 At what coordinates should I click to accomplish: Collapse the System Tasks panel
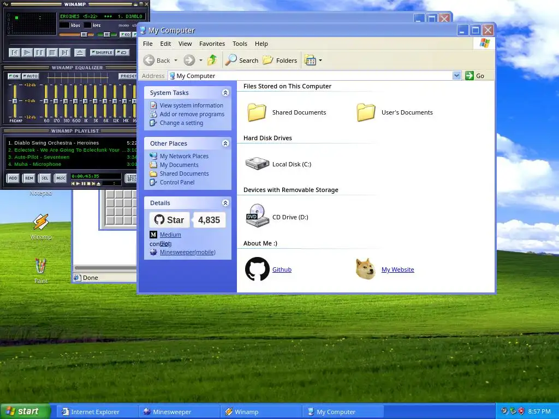[225, 93]
